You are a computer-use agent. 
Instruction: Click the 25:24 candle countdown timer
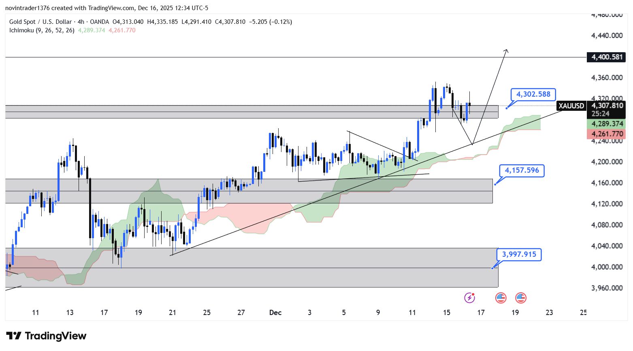click(600, 114)
